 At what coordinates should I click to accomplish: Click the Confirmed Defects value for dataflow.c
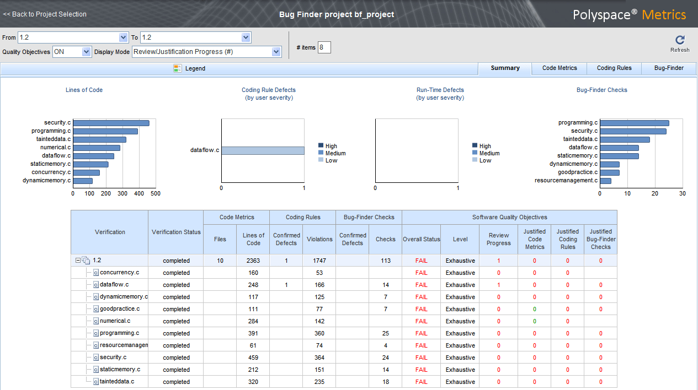[286, 285]
